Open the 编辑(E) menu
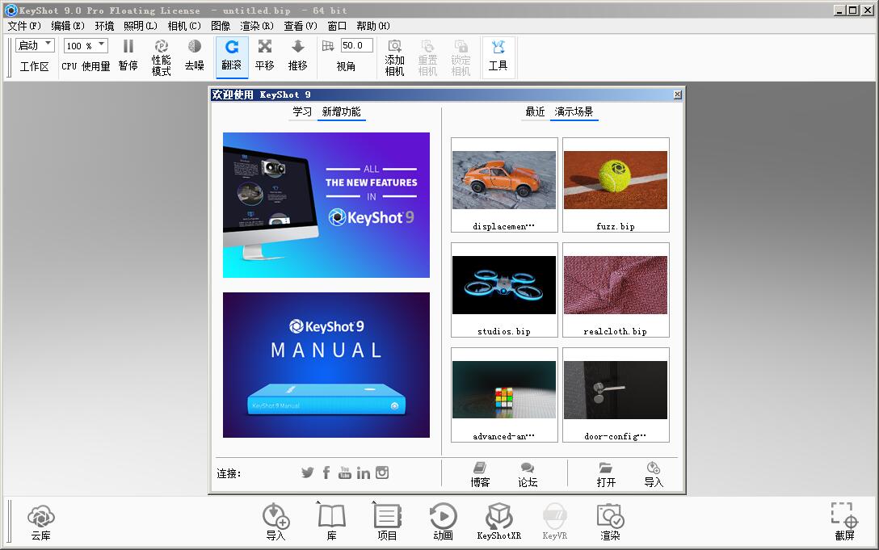 tap(68, 26)
